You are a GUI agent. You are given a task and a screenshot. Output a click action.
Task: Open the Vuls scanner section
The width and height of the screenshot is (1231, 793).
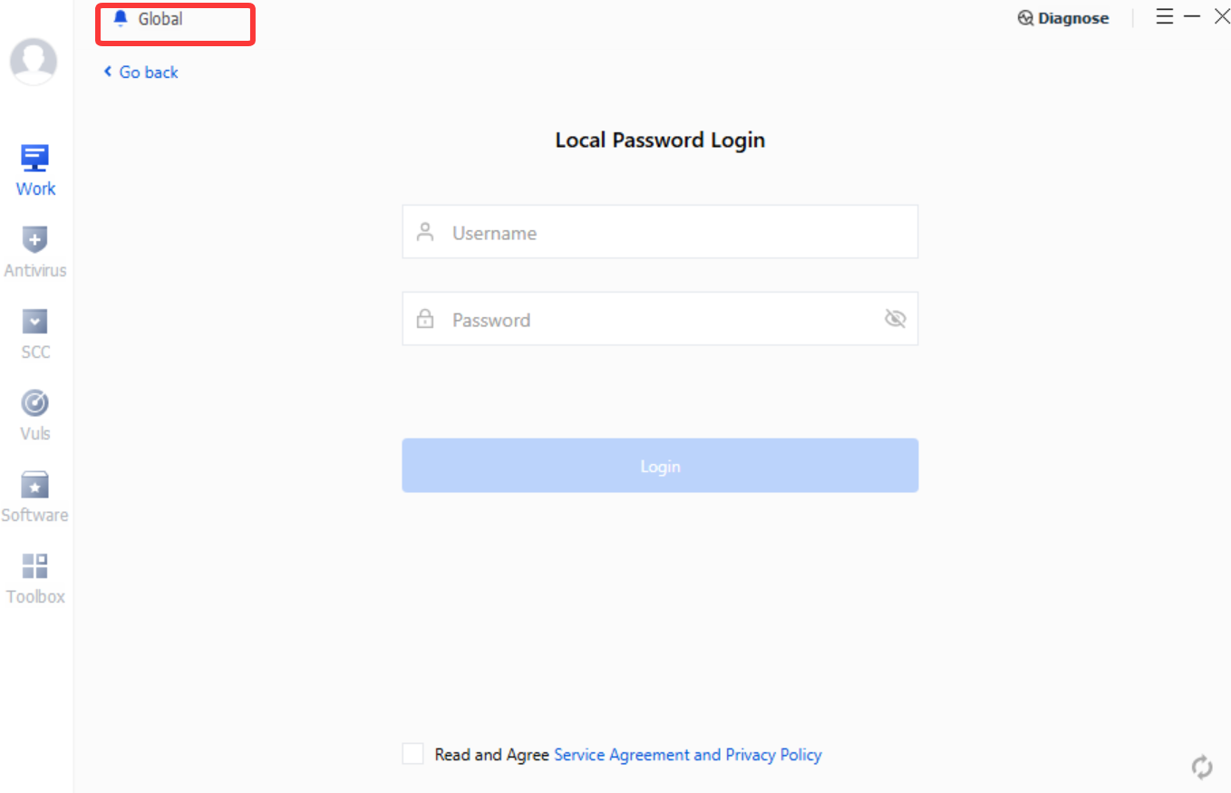(x=35, y=415)
